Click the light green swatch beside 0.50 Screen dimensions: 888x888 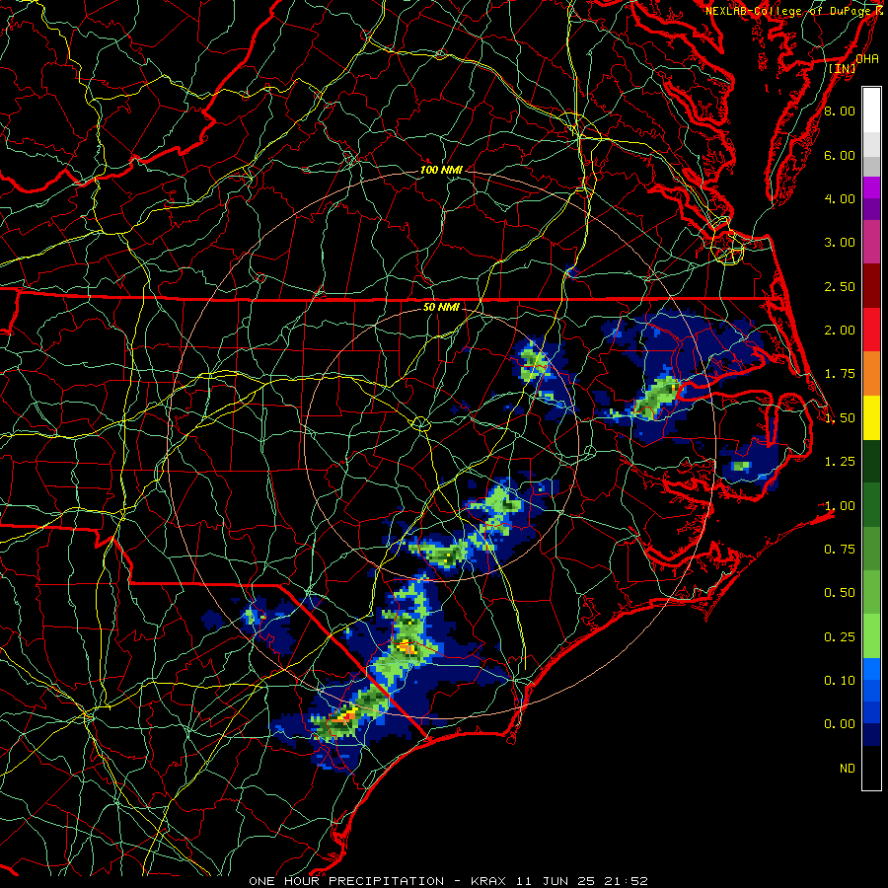(x=871, y=592)
